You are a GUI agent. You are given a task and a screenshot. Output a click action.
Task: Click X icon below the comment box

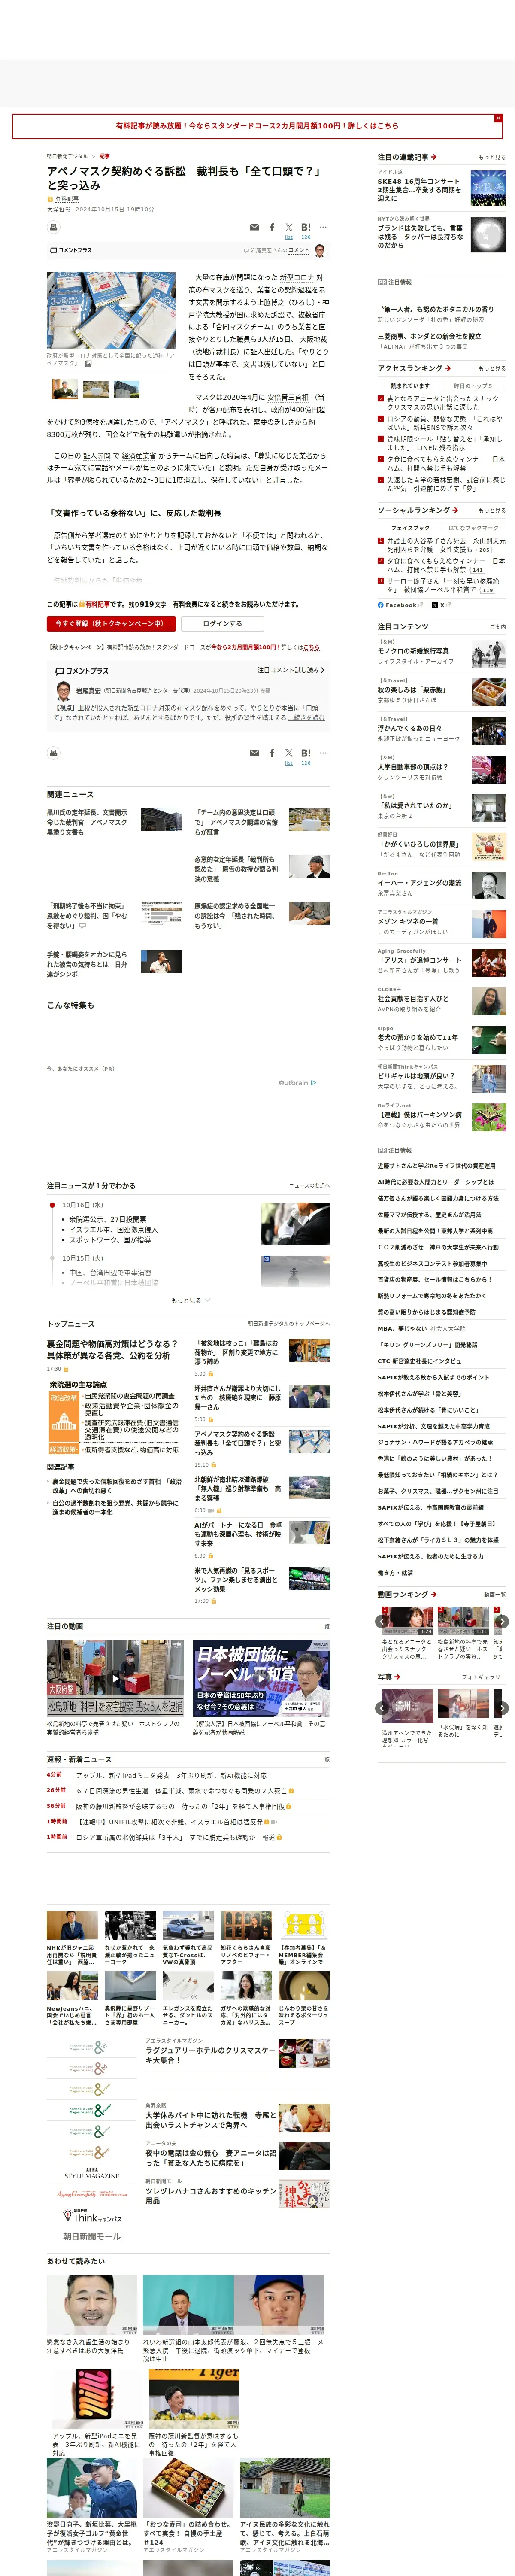point(288,753)
